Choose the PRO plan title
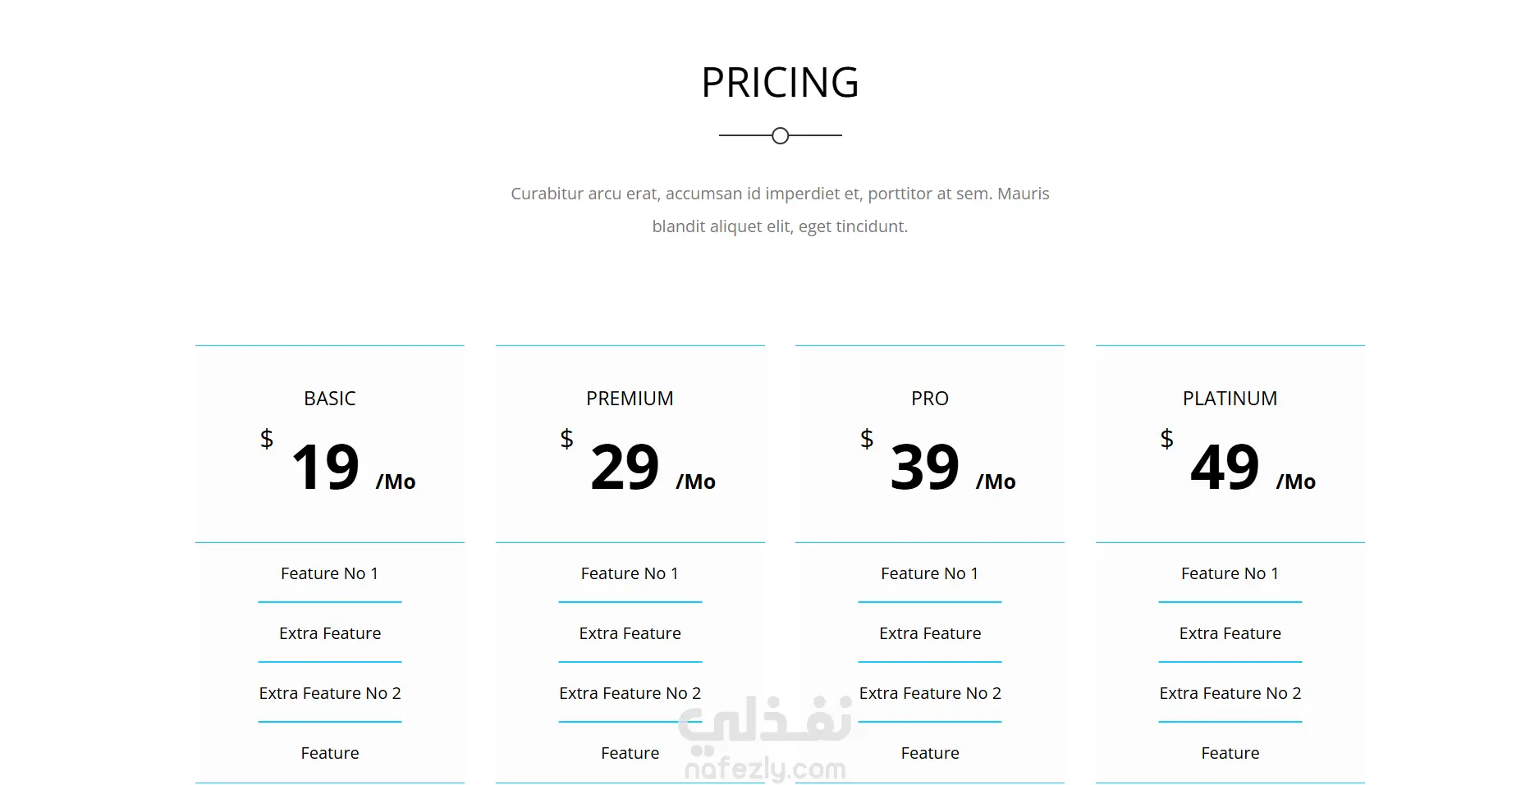Viewport: 1530px width, 785px height. pyautogui.click(x=929, y=399)
